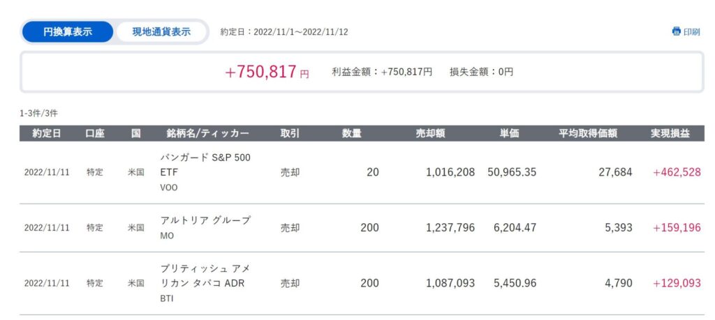Click the +129,093 realized profit value
Screen dimensions: 715x320
click(677, 283)
